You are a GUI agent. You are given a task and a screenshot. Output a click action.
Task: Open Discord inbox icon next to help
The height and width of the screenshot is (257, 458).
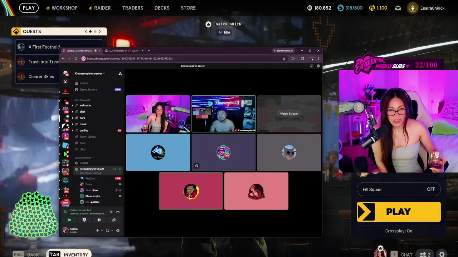click(x=312, y=66)
